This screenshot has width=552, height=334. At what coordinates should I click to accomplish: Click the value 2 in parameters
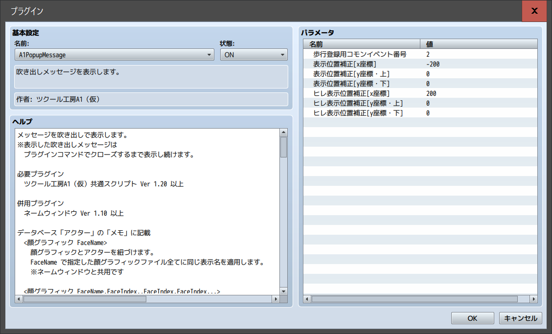tap(428, 54)
